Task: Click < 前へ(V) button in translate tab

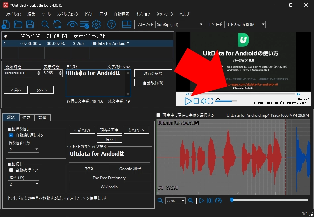Action: pyautogui.click(x=82, y=130)
